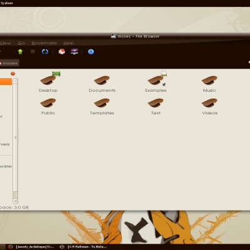The height and width of the screenshot is (250, 250).
Task: Go up one folder with green arrow
Action: click(20, 51)
